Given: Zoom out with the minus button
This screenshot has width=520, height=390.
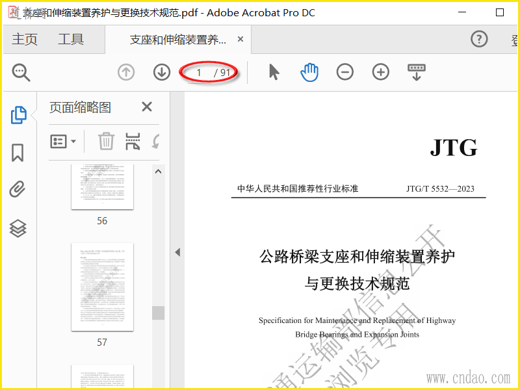Looking at the screenshot, I should pyautogui.click(x=345, y=72).
